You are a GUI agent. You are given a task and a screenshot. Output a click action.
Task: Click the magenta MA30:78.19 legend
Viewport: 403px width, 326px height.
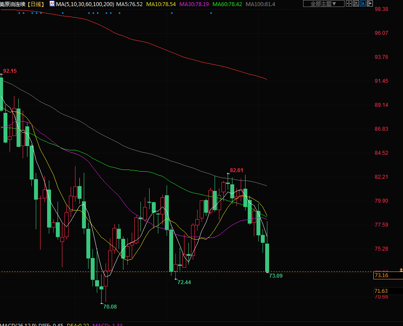coord(194,4)
